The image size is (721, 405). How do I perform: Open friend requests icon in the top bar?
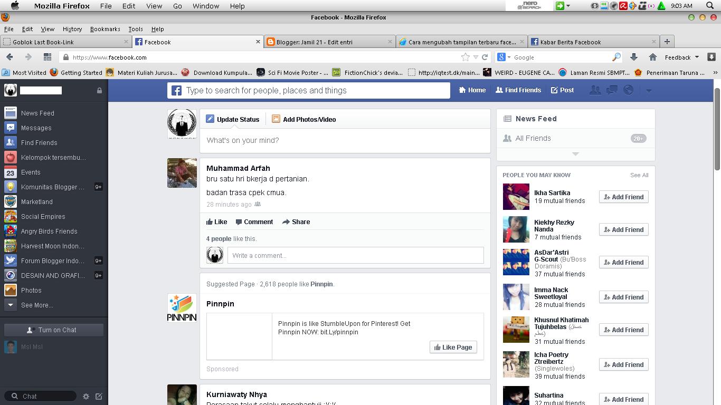point(595,90)
